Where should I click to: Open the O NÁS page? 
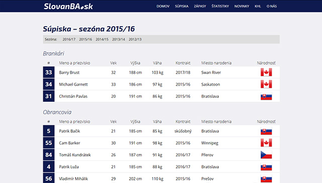272,6
